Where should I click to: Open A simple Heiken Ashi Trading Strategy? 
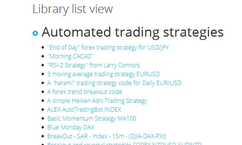point(97,101)
